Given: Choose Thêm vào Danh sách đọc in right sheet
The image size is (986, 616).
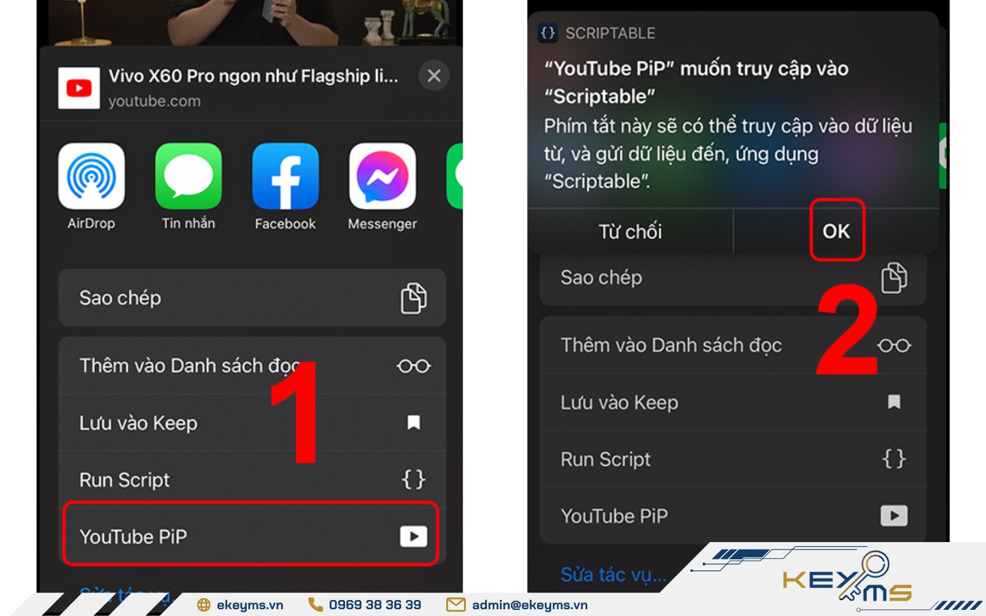Looking at the screenshot, I should coord(733,345).
